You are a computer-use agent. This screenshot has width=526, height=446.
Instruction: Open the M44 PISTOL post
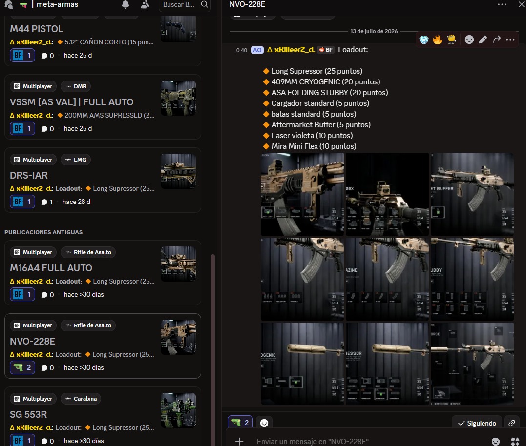click(37, 29)
